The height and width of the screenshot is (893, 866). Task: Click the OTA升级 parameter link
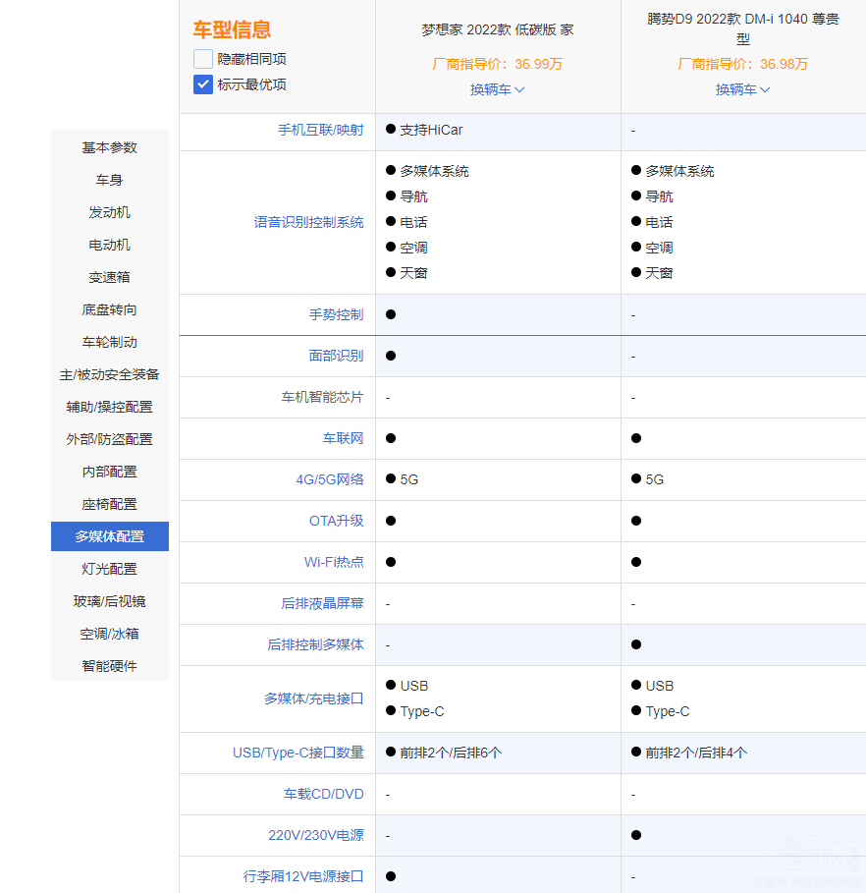tap(336, 521)
